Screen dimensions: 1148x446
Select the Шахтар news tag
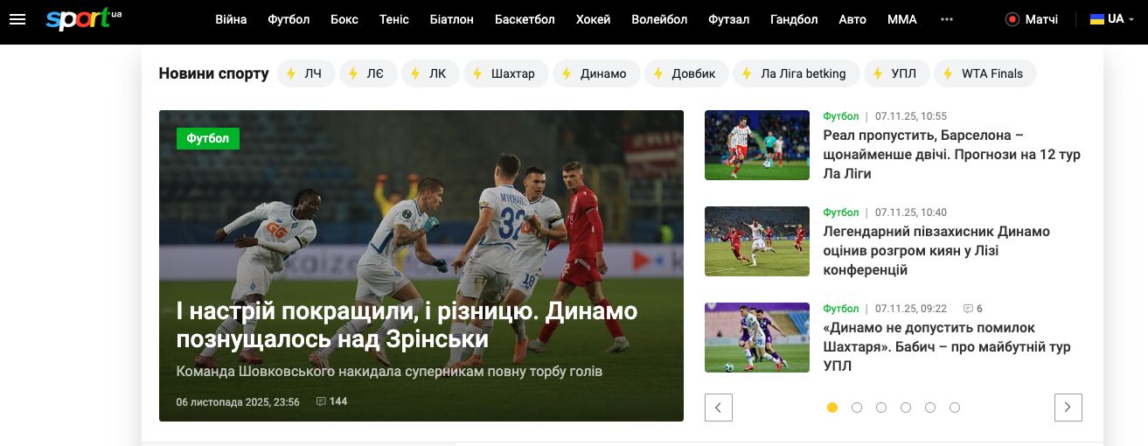coord(505,73)
